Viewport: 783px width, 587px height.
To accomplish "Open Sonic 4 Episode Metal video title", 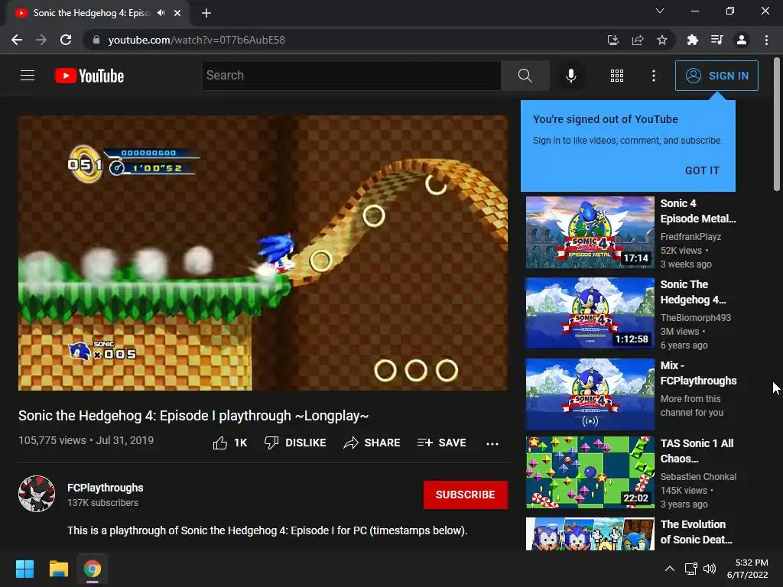I will coord(698,211).
